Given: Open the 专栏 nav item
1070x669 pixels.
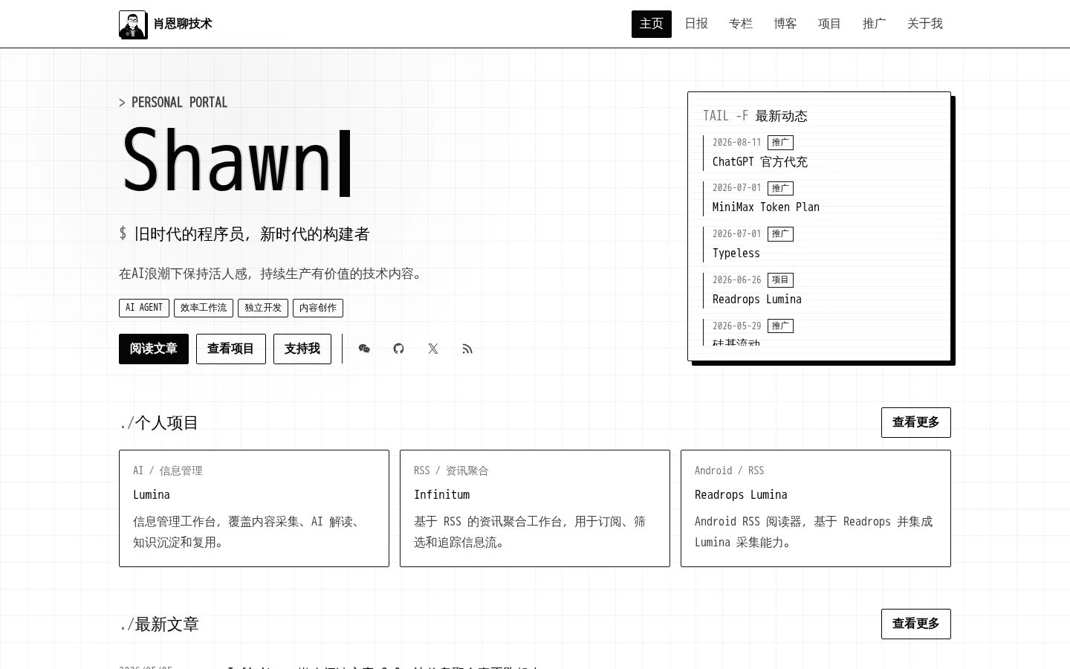Looking at the screenshot, I should tap(741, 24).
